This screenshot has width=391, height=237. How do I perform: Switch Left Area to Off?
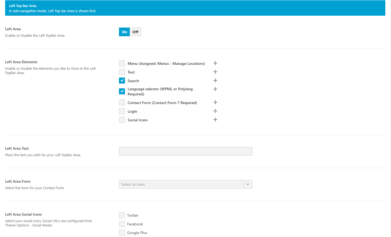135,32
